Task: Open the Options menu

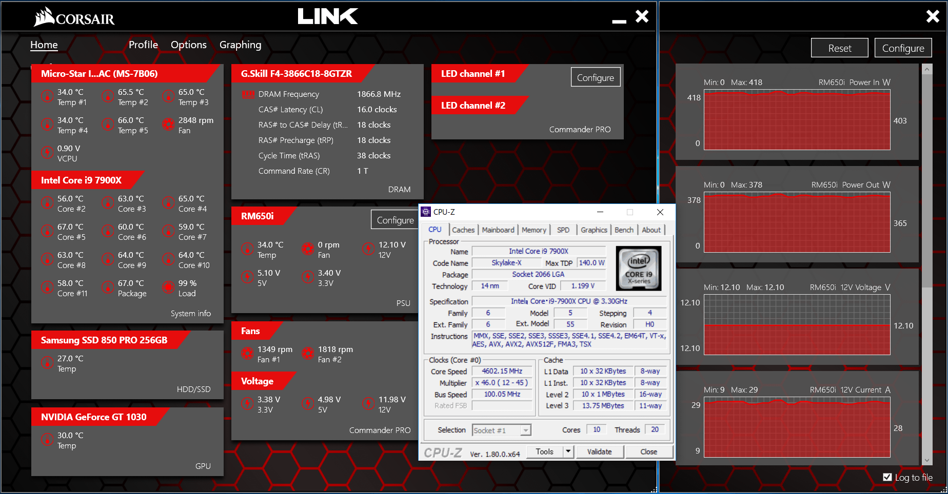Action: 189,45
